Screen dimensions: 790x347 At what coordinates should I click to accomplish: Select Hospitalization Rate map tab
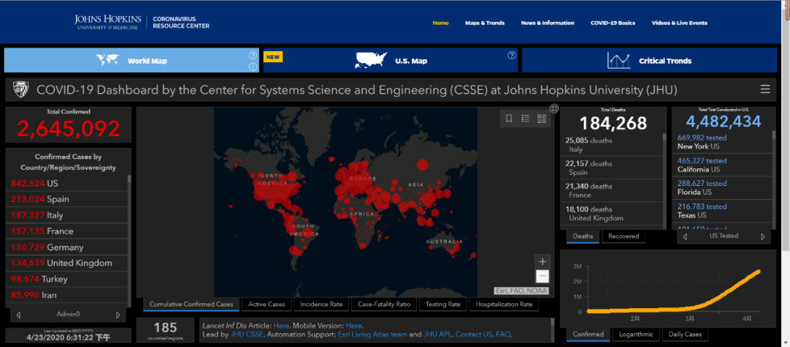[504, 304]
